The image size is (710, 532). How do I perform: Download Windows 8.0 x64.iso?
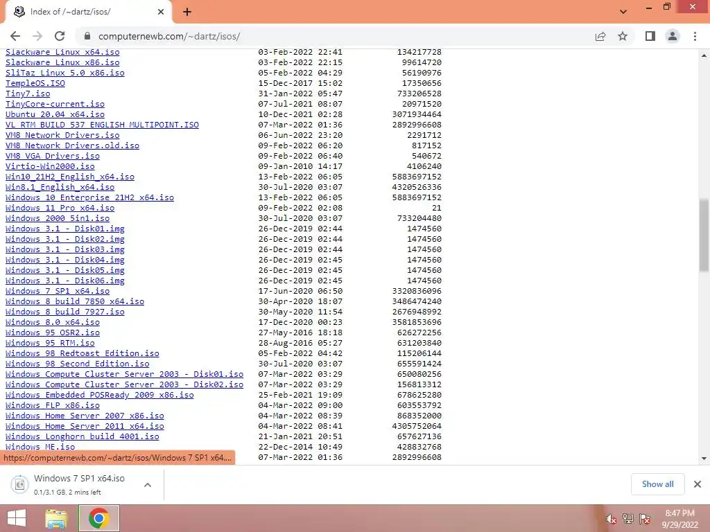53,323
